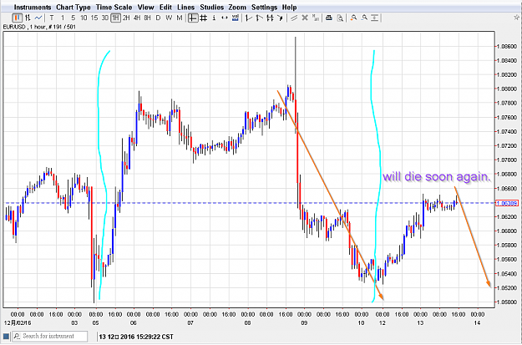Click the print chart icon
The height and width of the screenshot is (345, 522).
pos(329,18)
